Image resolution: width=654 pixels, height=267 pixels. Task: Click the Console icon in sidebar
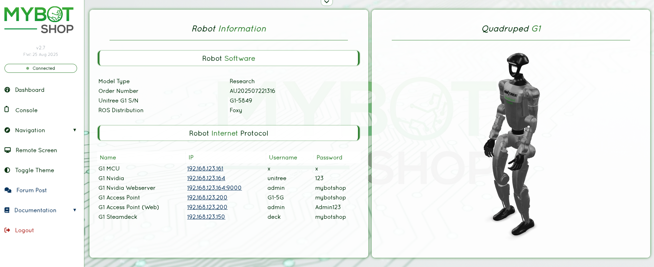(x=7, y=109)
